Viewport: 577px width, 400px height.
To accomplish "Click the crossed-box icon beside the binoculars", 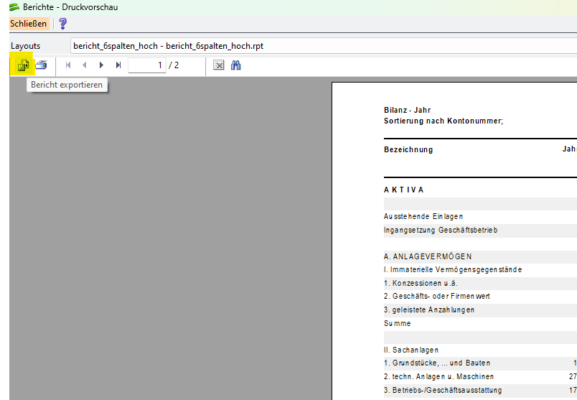I will 219,65.
